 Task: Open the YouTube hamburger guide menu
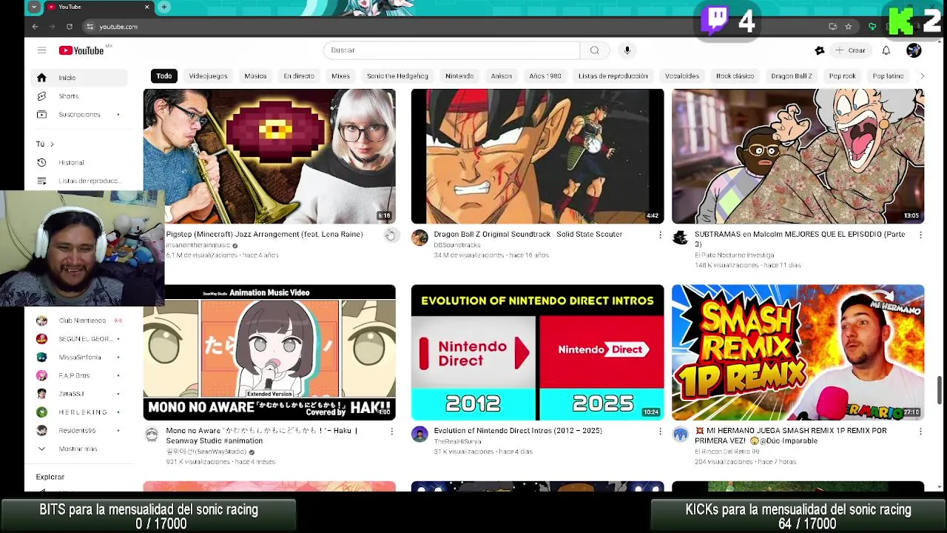(x=41, y=50)
